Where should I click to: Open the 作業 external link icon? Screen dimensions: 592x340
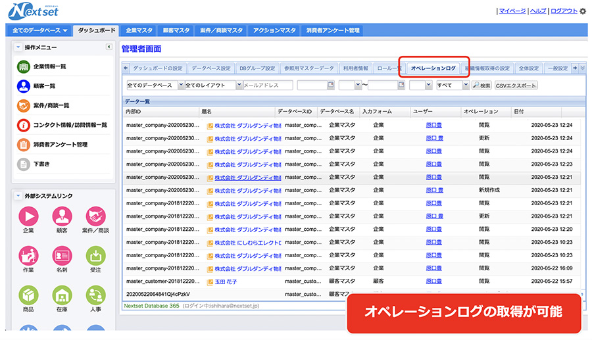point(28,256)
